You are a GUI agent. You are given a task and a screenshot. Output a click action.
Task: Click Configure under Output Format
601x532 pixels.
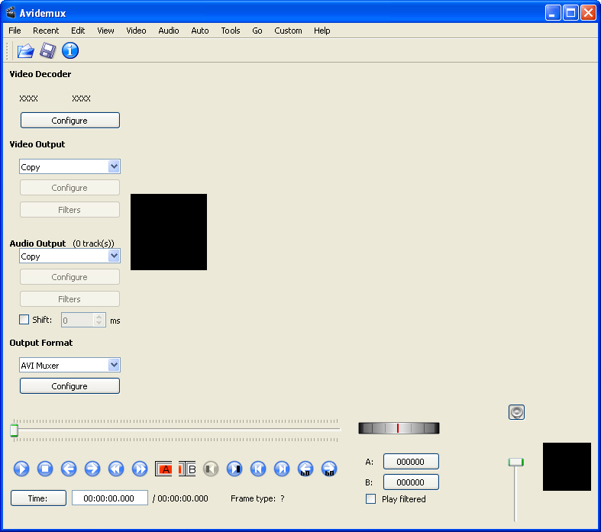point(69,386)
